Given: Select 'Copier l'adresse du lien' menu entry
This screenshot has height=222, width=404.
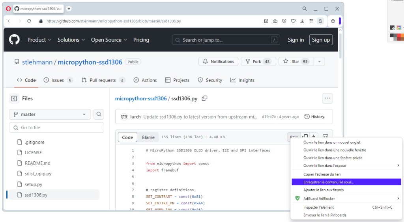Looking at the screenshot, I should (322, 174).
